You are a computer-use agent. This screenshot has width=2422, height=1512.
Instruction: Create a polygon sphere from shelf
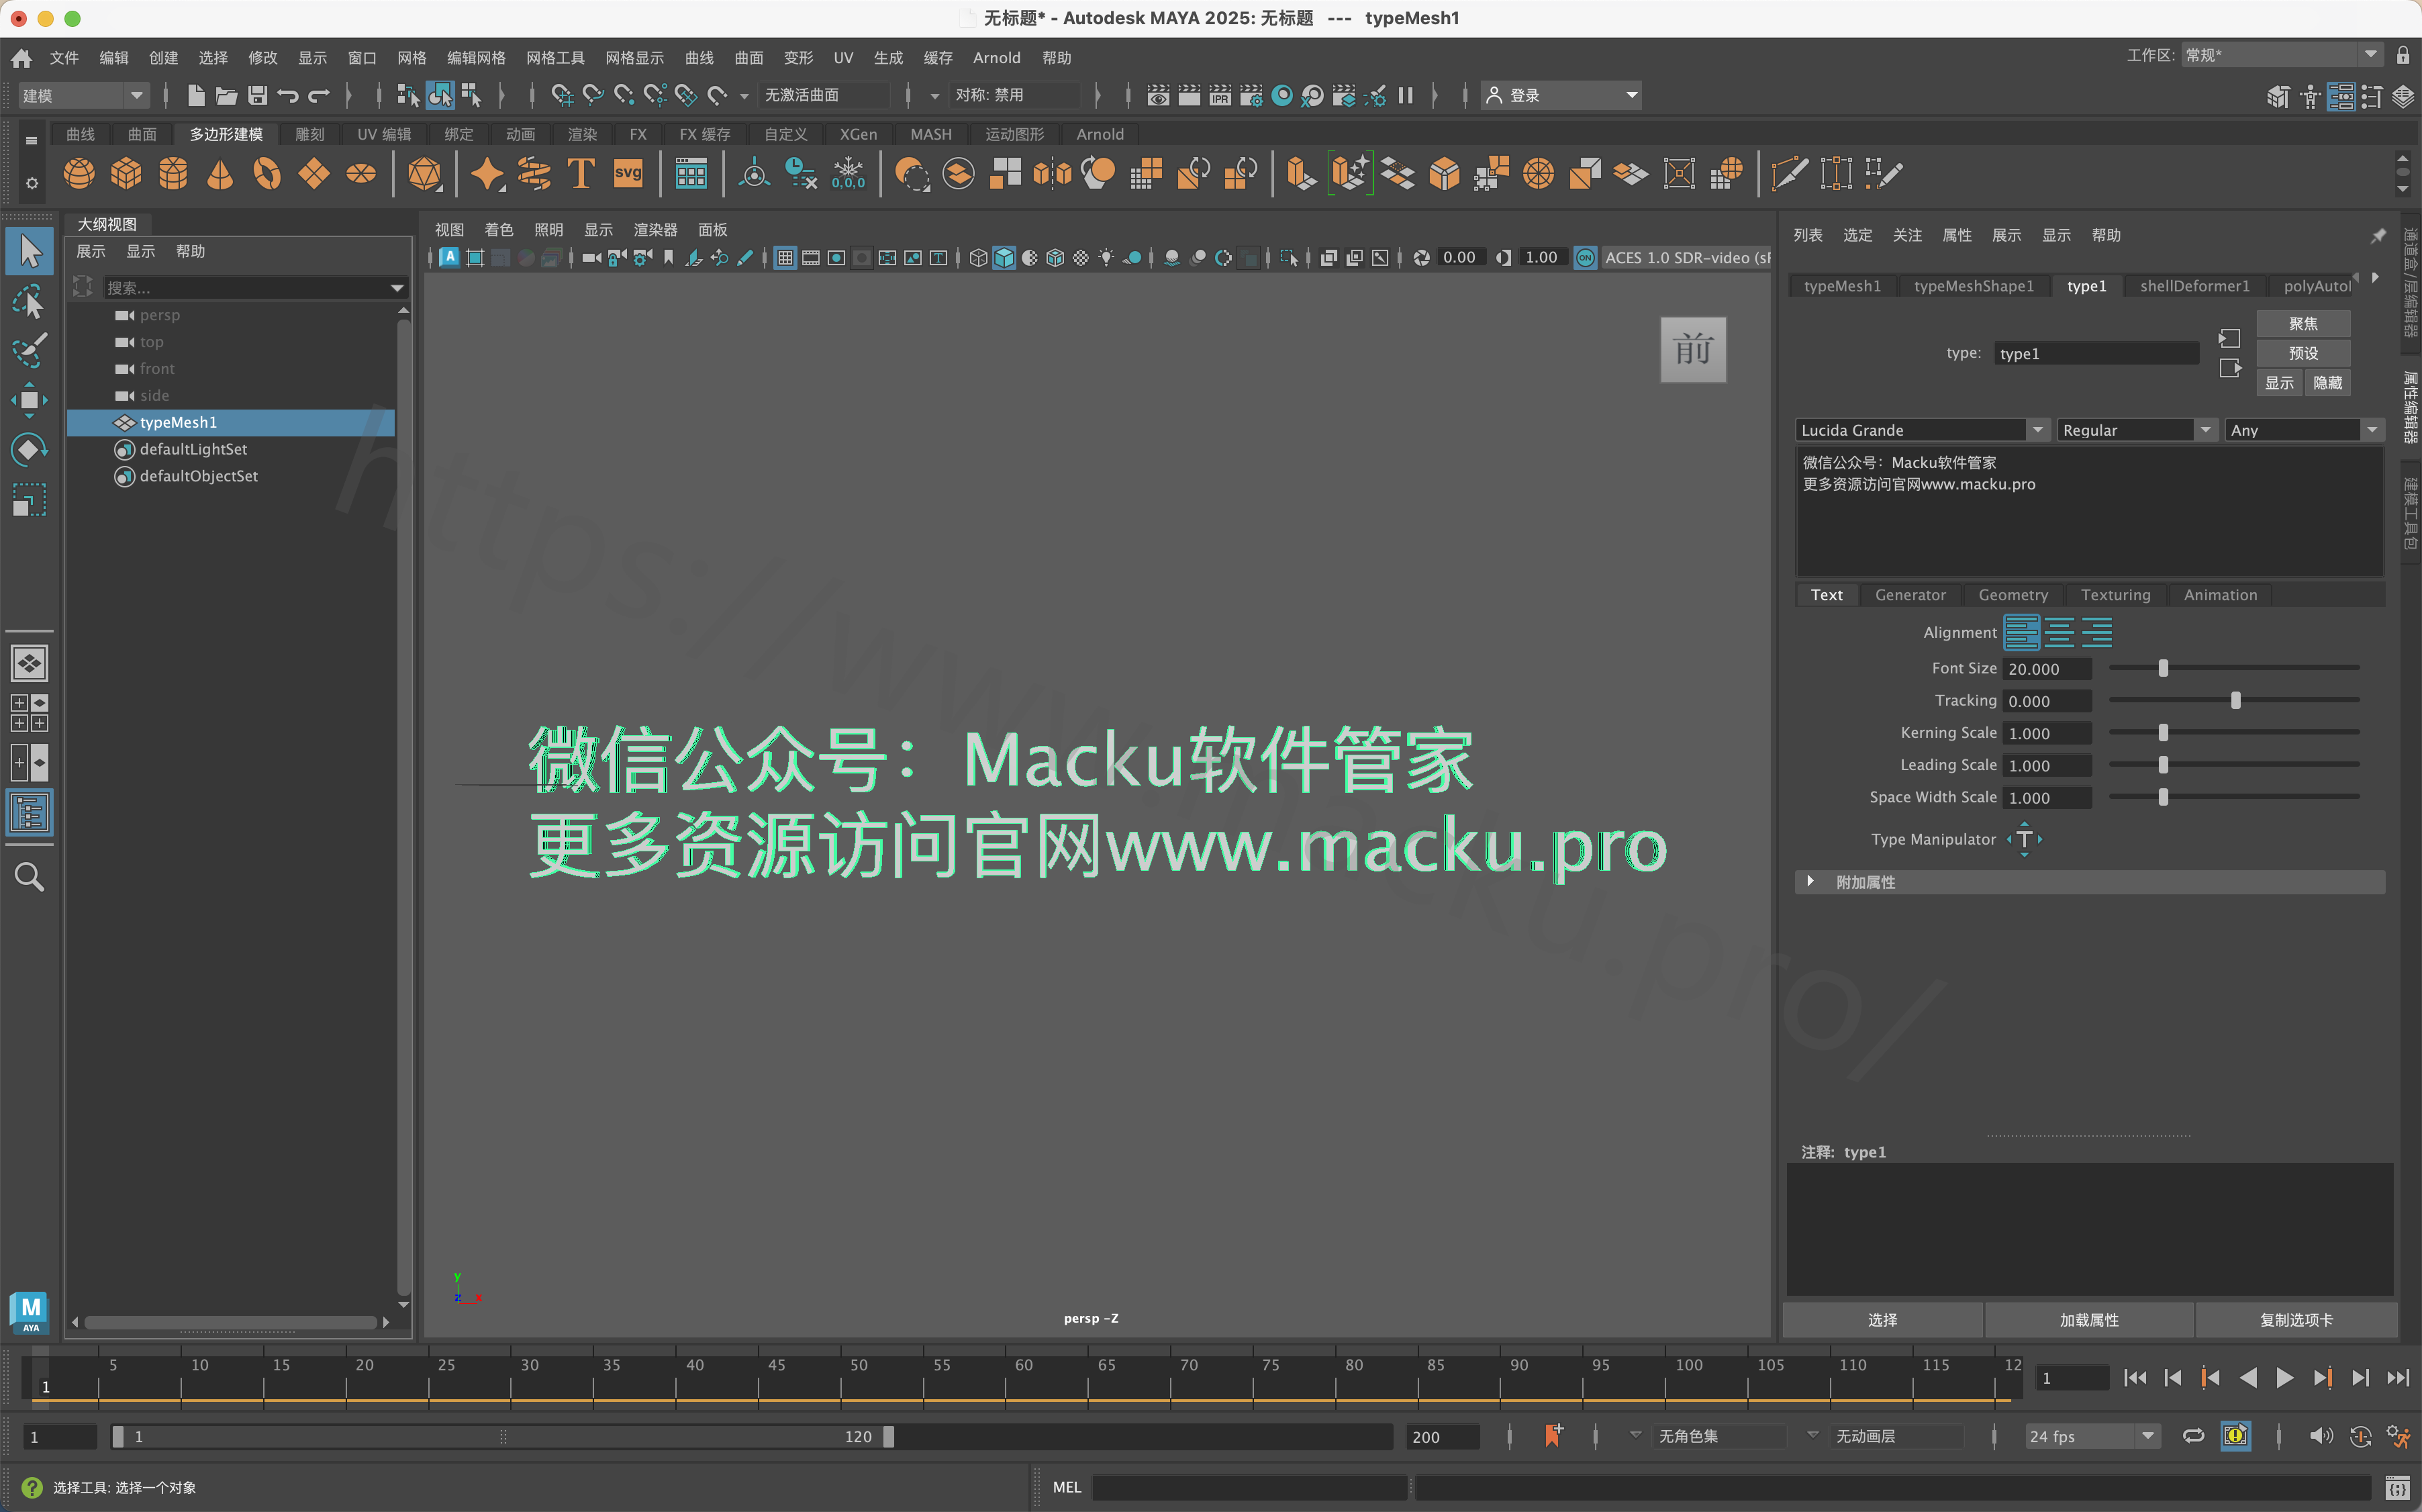click(79, 174)
